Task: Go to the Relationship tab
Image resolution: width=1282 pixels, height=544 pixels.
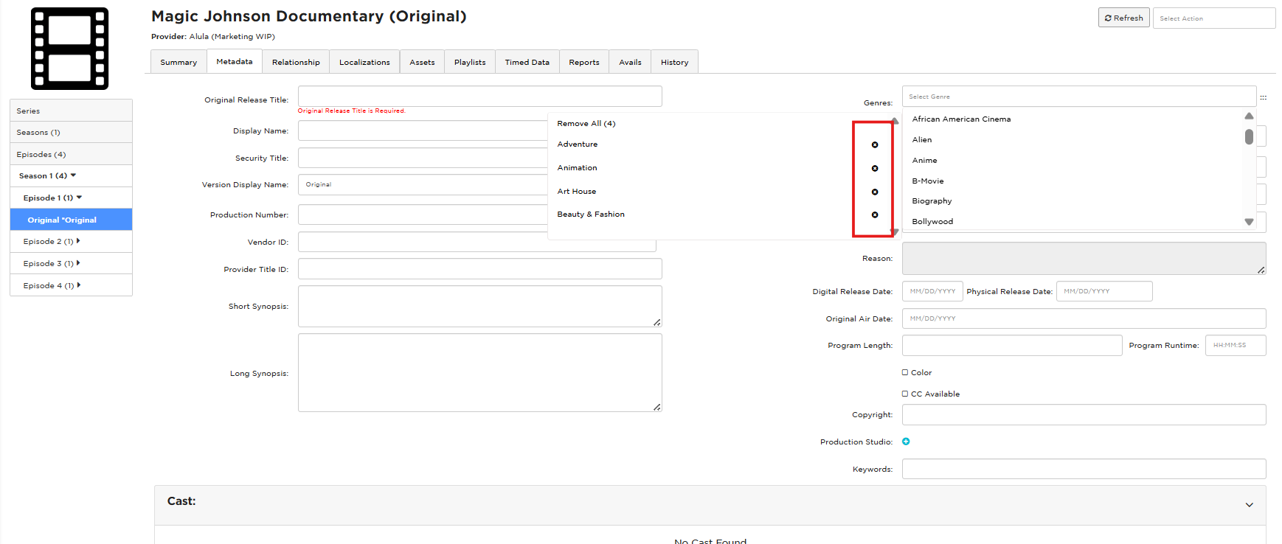Action: tap(296, 62)
